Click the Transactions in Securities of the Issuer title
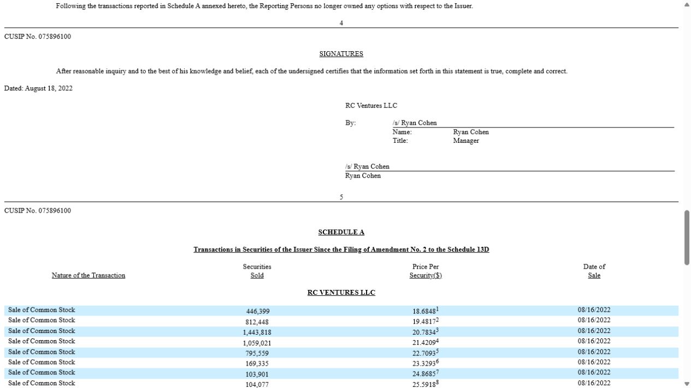 pos(341,250)
